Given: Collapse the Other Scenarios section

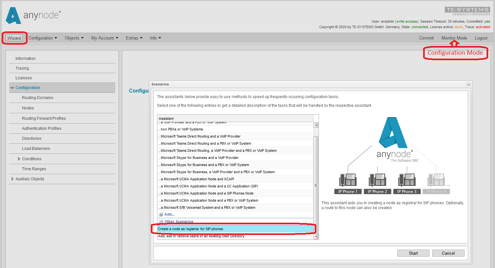Looking at the screenshot, I should [x=161, y=222].
